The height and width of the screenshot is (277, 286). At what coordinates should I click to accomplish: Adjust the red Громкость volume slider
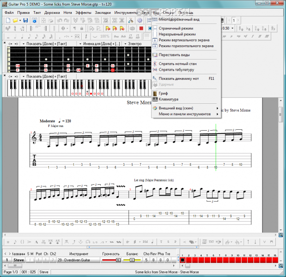pos(111,260)
